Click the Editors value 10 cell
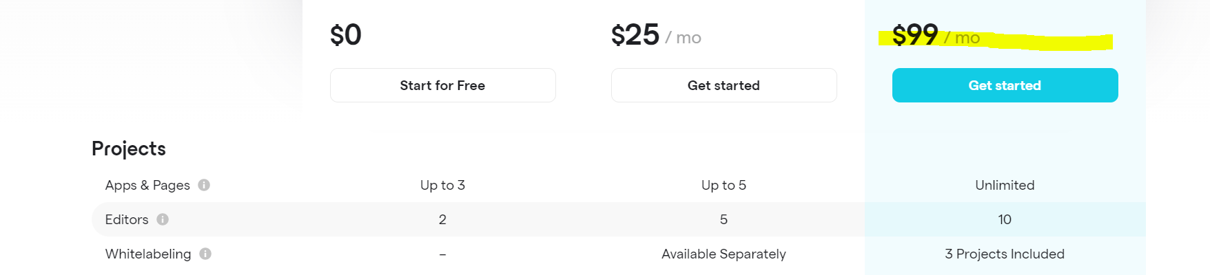This screenshot has height=275, width=1210. [1005, 219]
